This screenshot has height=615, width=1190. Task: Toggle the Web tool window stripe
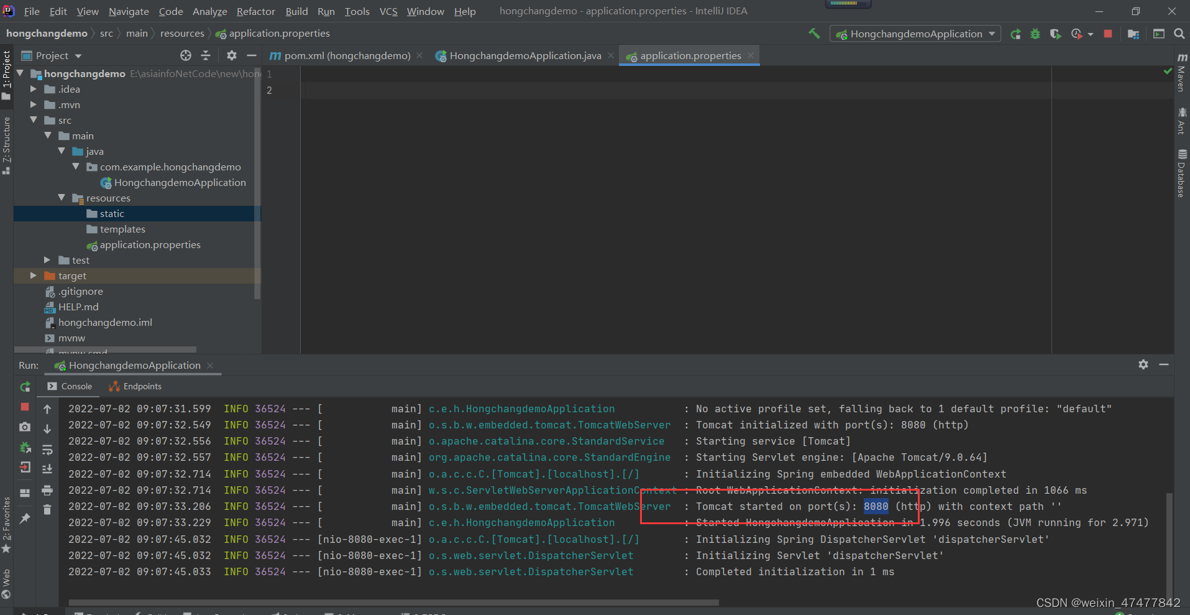pyautogui.click(x=6, y=584)
